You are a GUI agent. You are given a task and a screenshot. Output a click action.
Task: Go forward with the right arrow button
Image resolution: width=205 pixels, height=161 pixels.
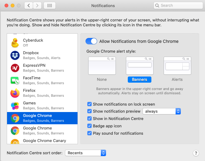point(37,6)
